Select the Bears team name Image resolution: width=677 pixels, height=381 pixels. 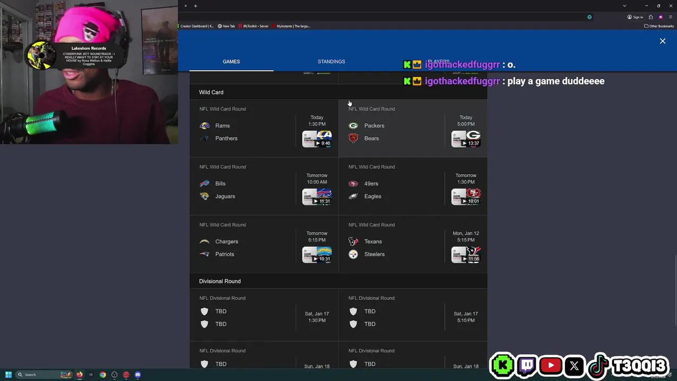pyautogui.click(x=371, y=138)
